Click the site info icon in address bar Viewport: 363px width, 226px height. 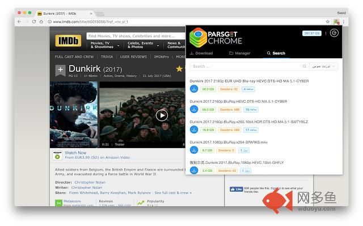[49, 21]
